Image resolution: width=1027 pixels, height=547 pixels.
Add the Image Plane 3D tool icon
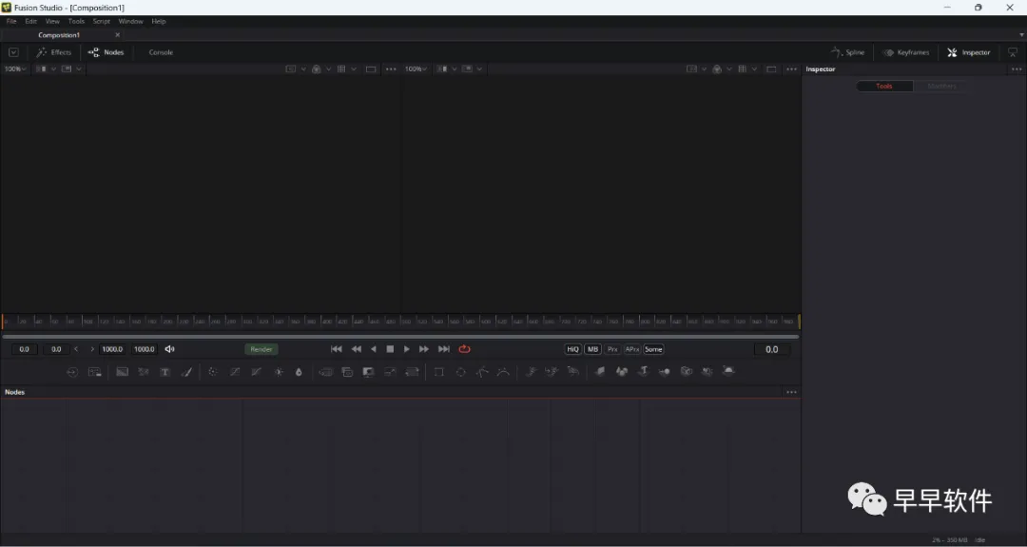[599, 371]
